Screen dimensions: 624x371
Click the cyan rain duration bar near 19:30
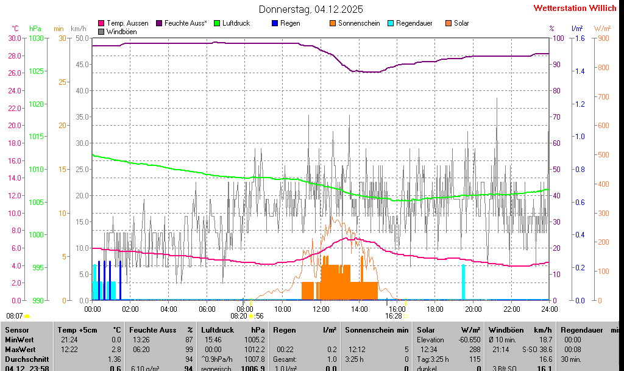pyautogui.click(x=463, y=282)
